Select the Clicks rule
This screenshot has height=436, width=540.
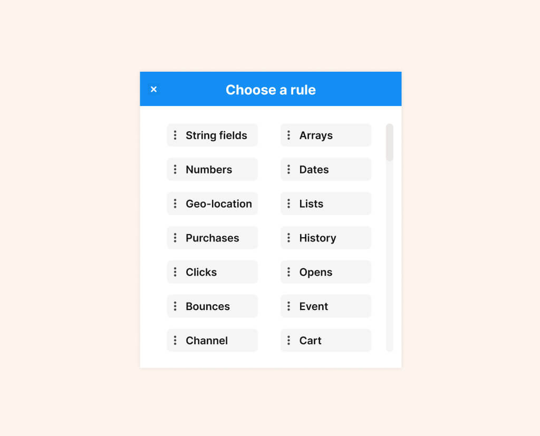pos(201,272)
